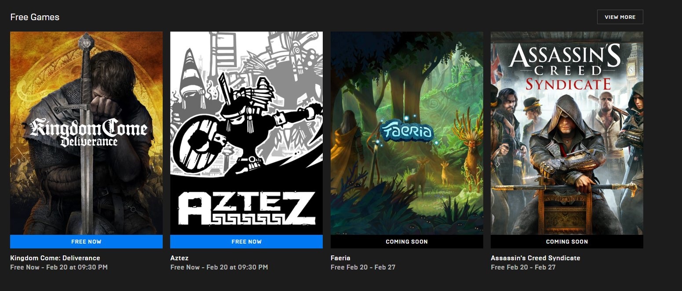682x291 pixels.
Task: Click the Faeria logo on cover
Action: coord(407,132)
